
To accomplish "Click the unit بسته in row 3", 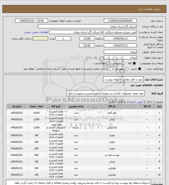I will 76,128.
